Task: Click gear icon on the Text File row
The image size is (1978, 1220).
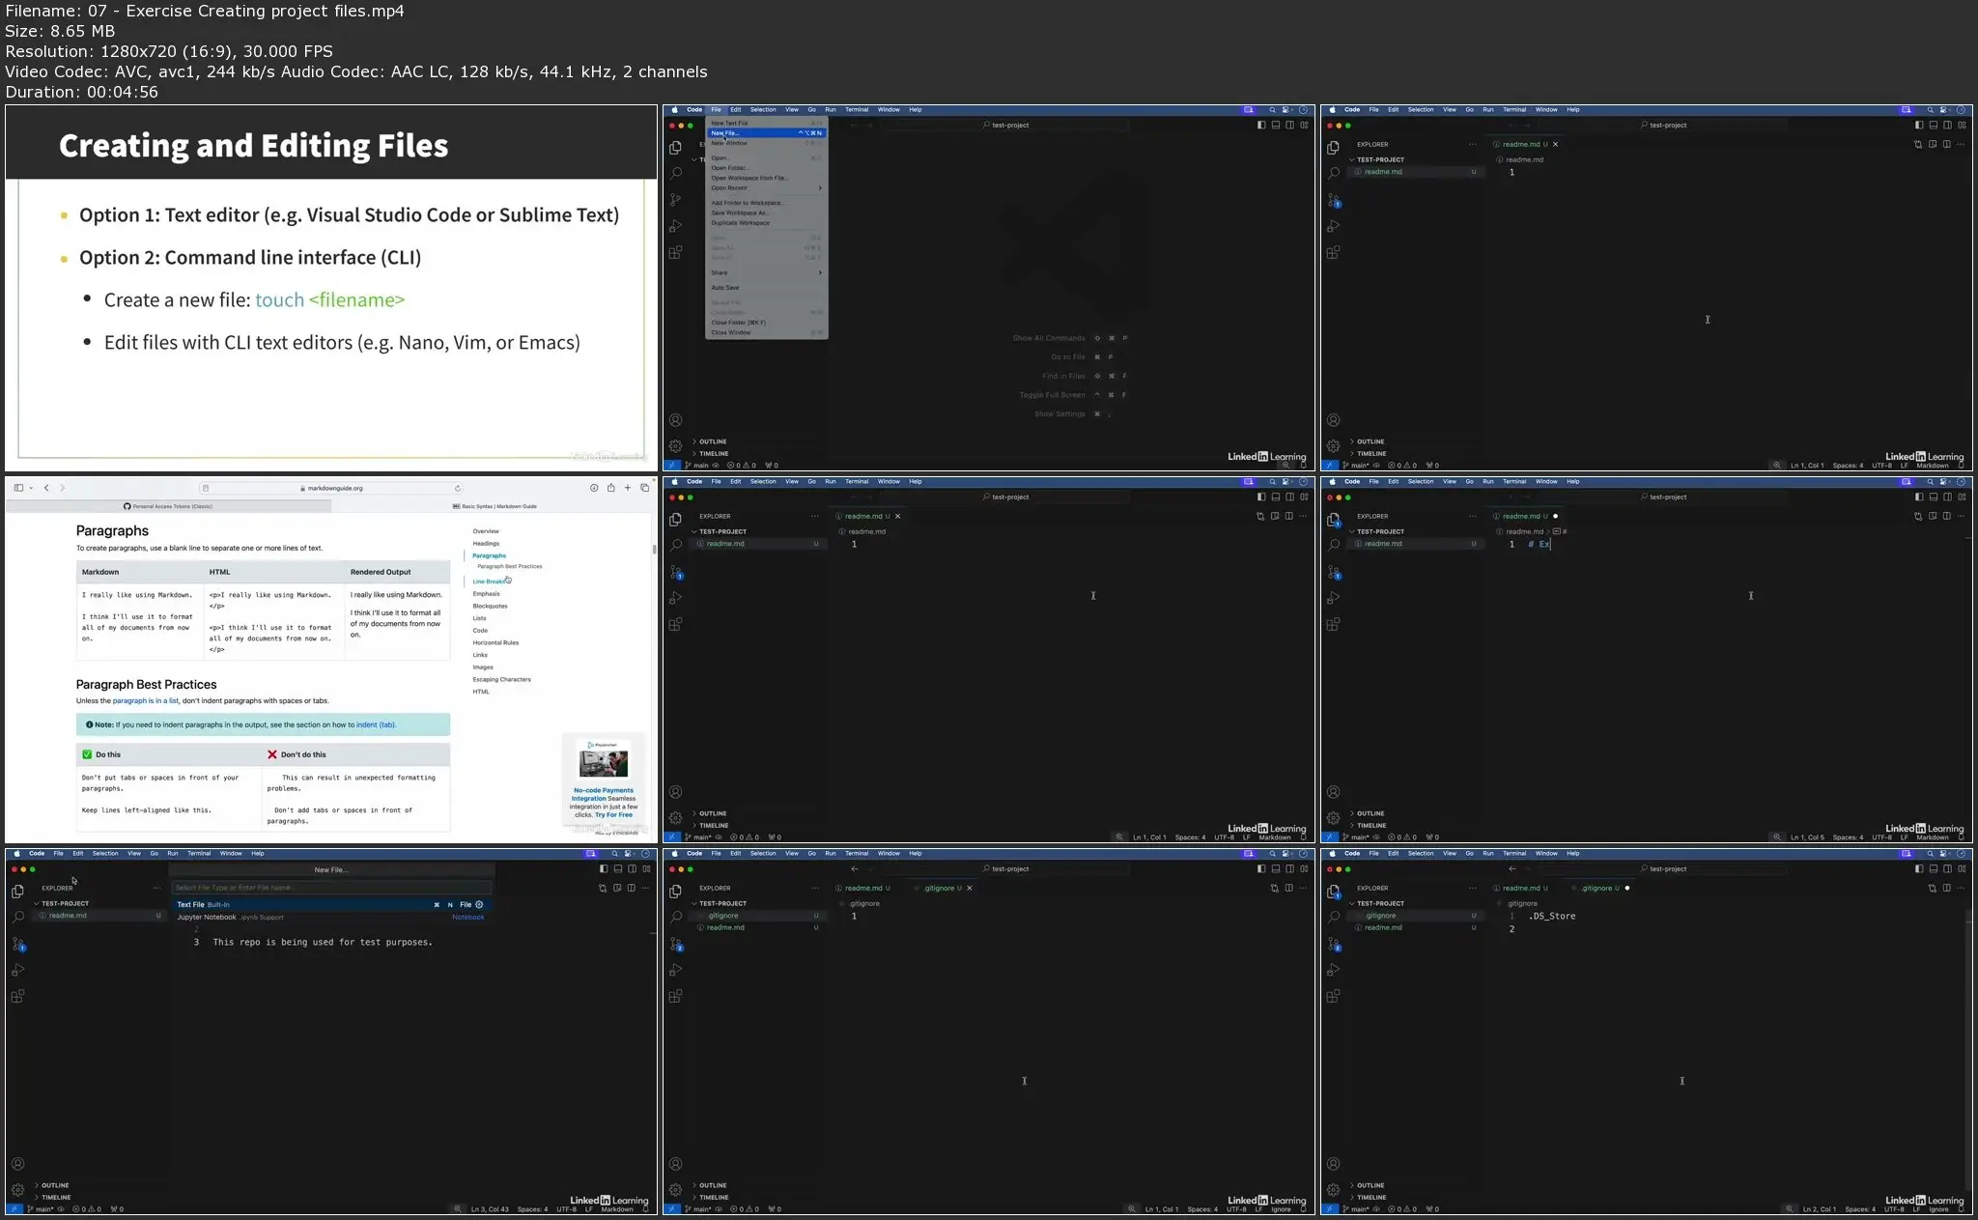Action: coord(479,905)
